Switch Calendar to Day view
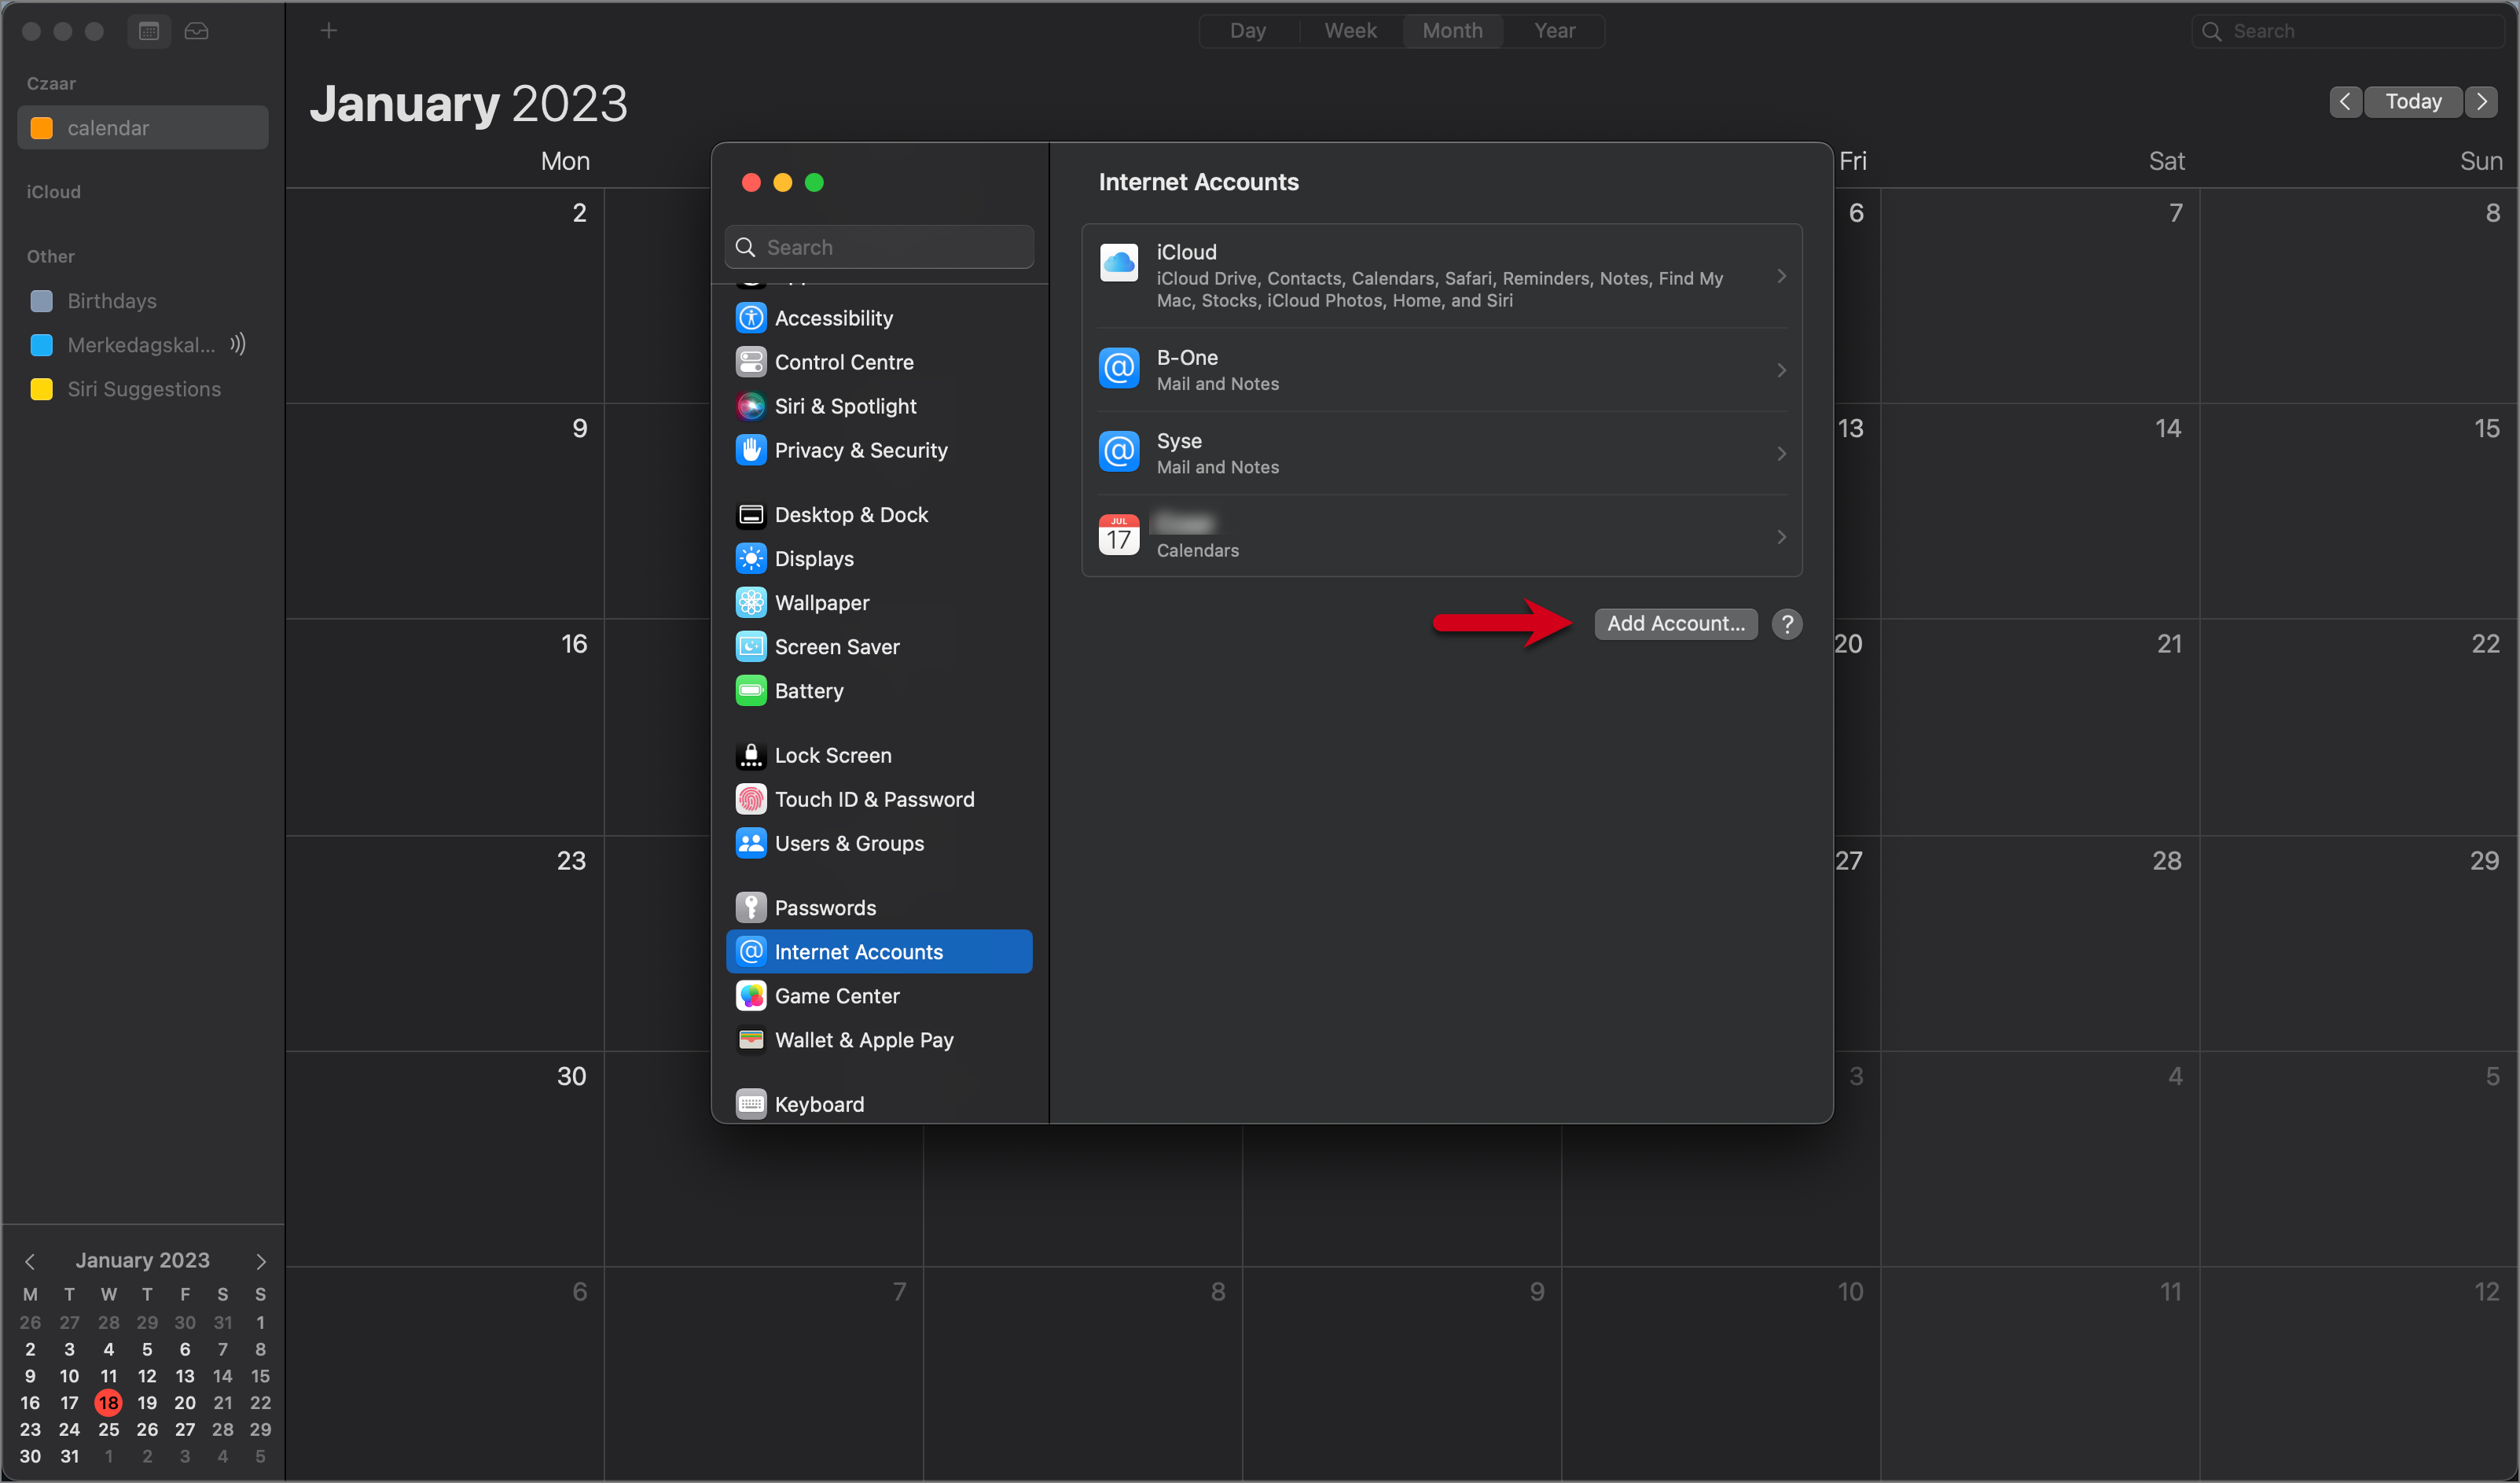The image size is (2520, 1483). coord(1248,31)
